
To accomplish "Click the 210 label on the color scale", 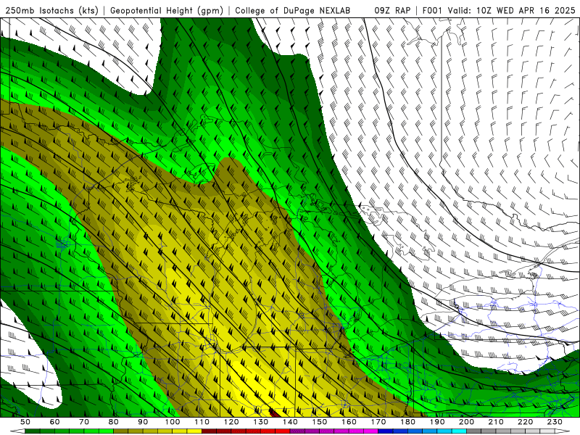I will (x=496, y=422).
